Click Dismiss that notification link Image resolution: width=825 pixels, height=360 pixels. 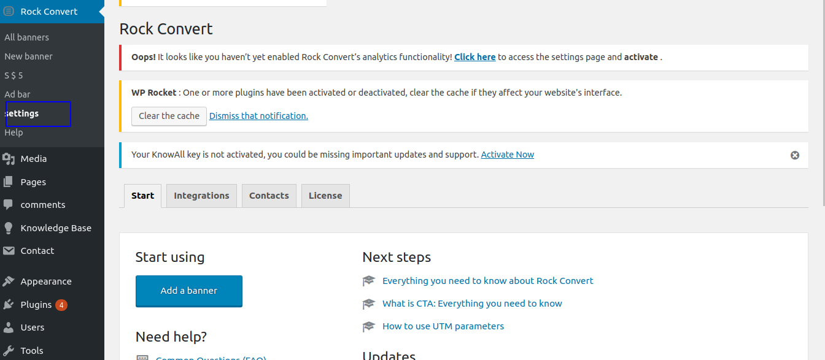point(258,116)
